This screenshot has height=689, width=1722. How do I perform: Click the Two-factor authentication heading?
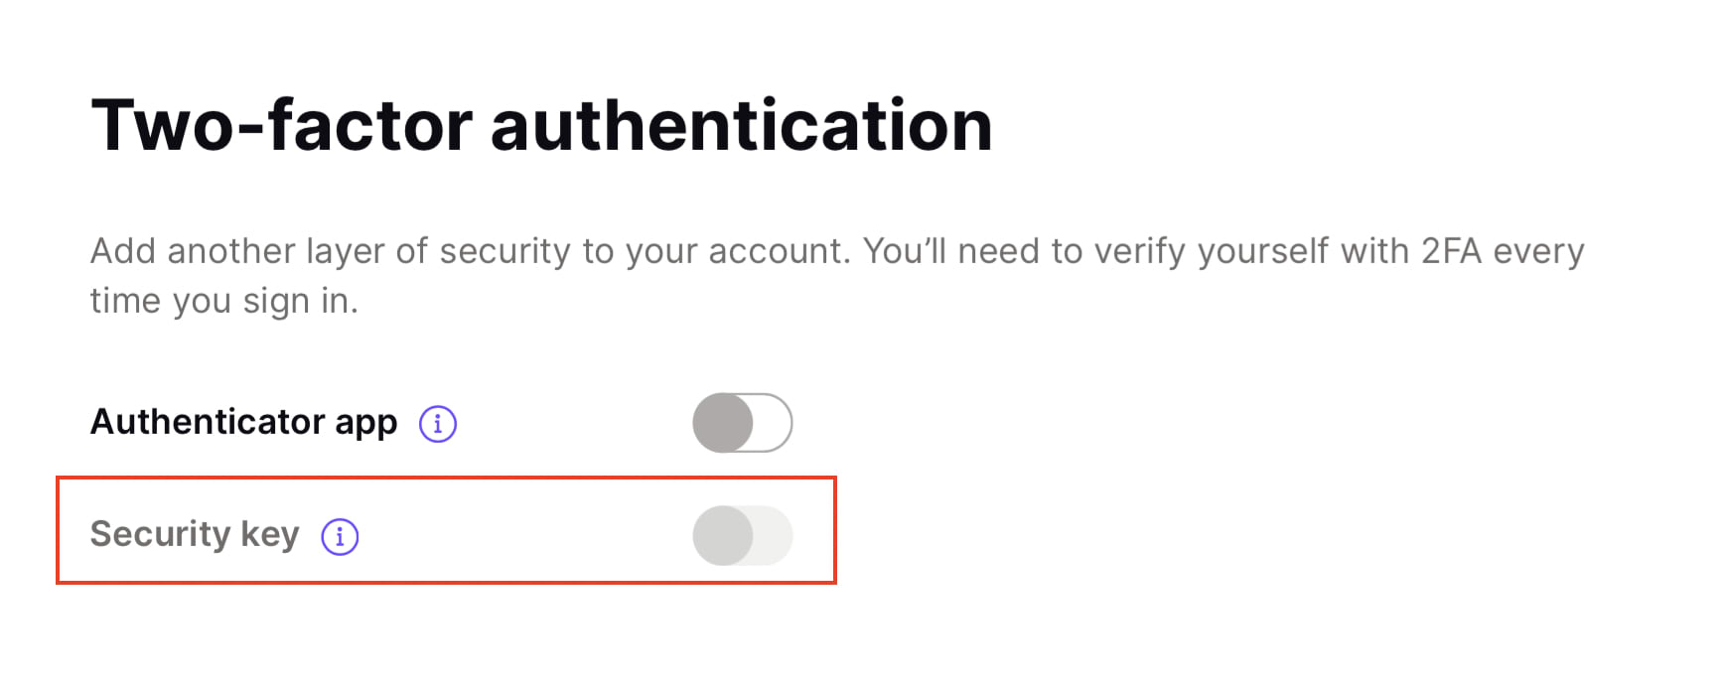(x=541, y=125)
